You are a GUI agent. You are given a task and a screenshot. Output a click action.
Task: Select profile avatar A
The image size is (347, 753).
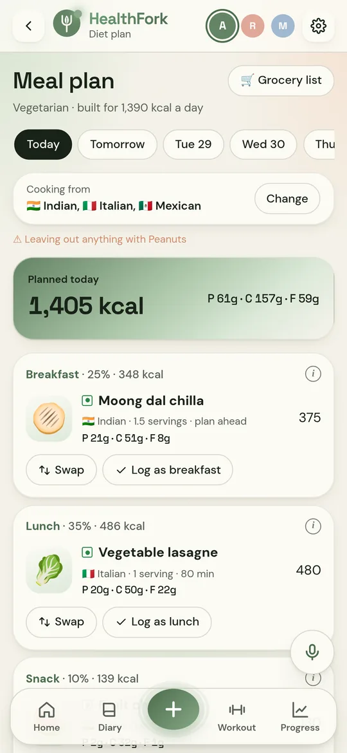tap(222, 26)
